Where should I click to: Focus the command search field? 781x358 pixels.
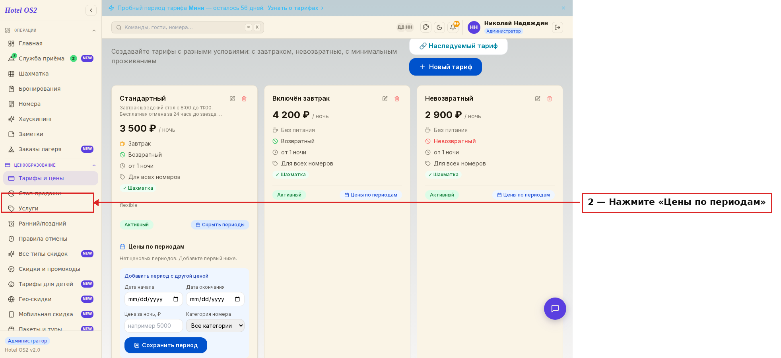[188, 27]
